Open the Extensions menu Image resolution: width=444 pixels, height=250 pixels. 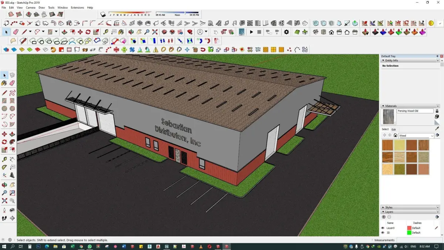77,7
